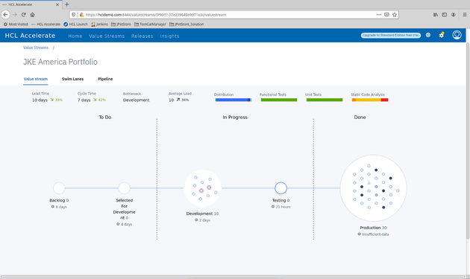The image size is (470, 279).
Task: Open the Firefox hamburger menu
Action: click(465, 14)
